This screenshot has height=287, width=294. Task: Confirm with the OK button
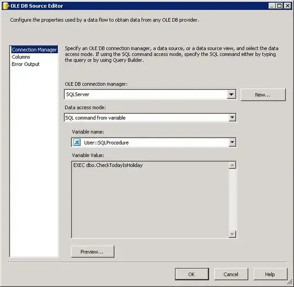tap(192, 274)
